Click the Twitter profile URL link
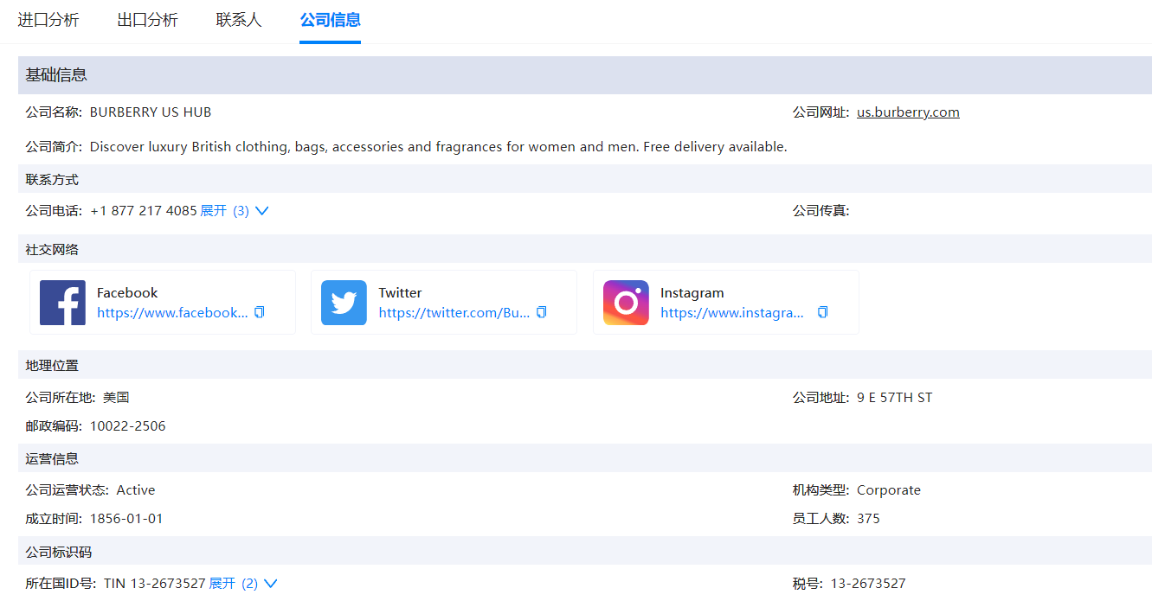 click(x=454, y=312)
